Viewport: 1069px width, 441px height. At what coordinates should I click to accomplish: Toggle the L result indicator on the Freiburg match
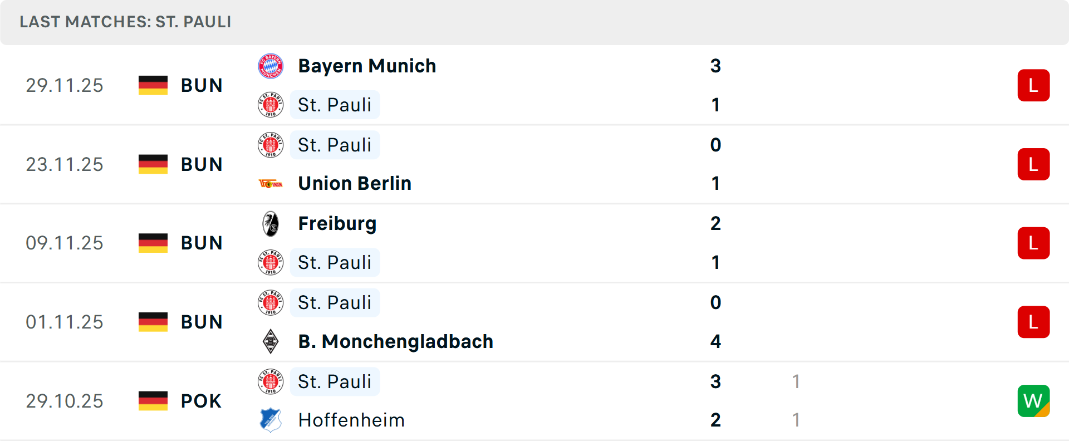coord(1033,243)
